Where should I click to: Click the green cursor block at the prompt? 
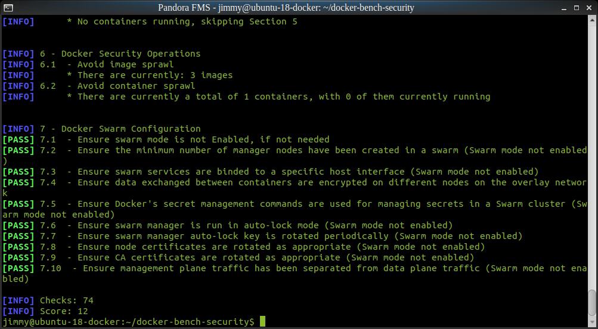point(262,321)
